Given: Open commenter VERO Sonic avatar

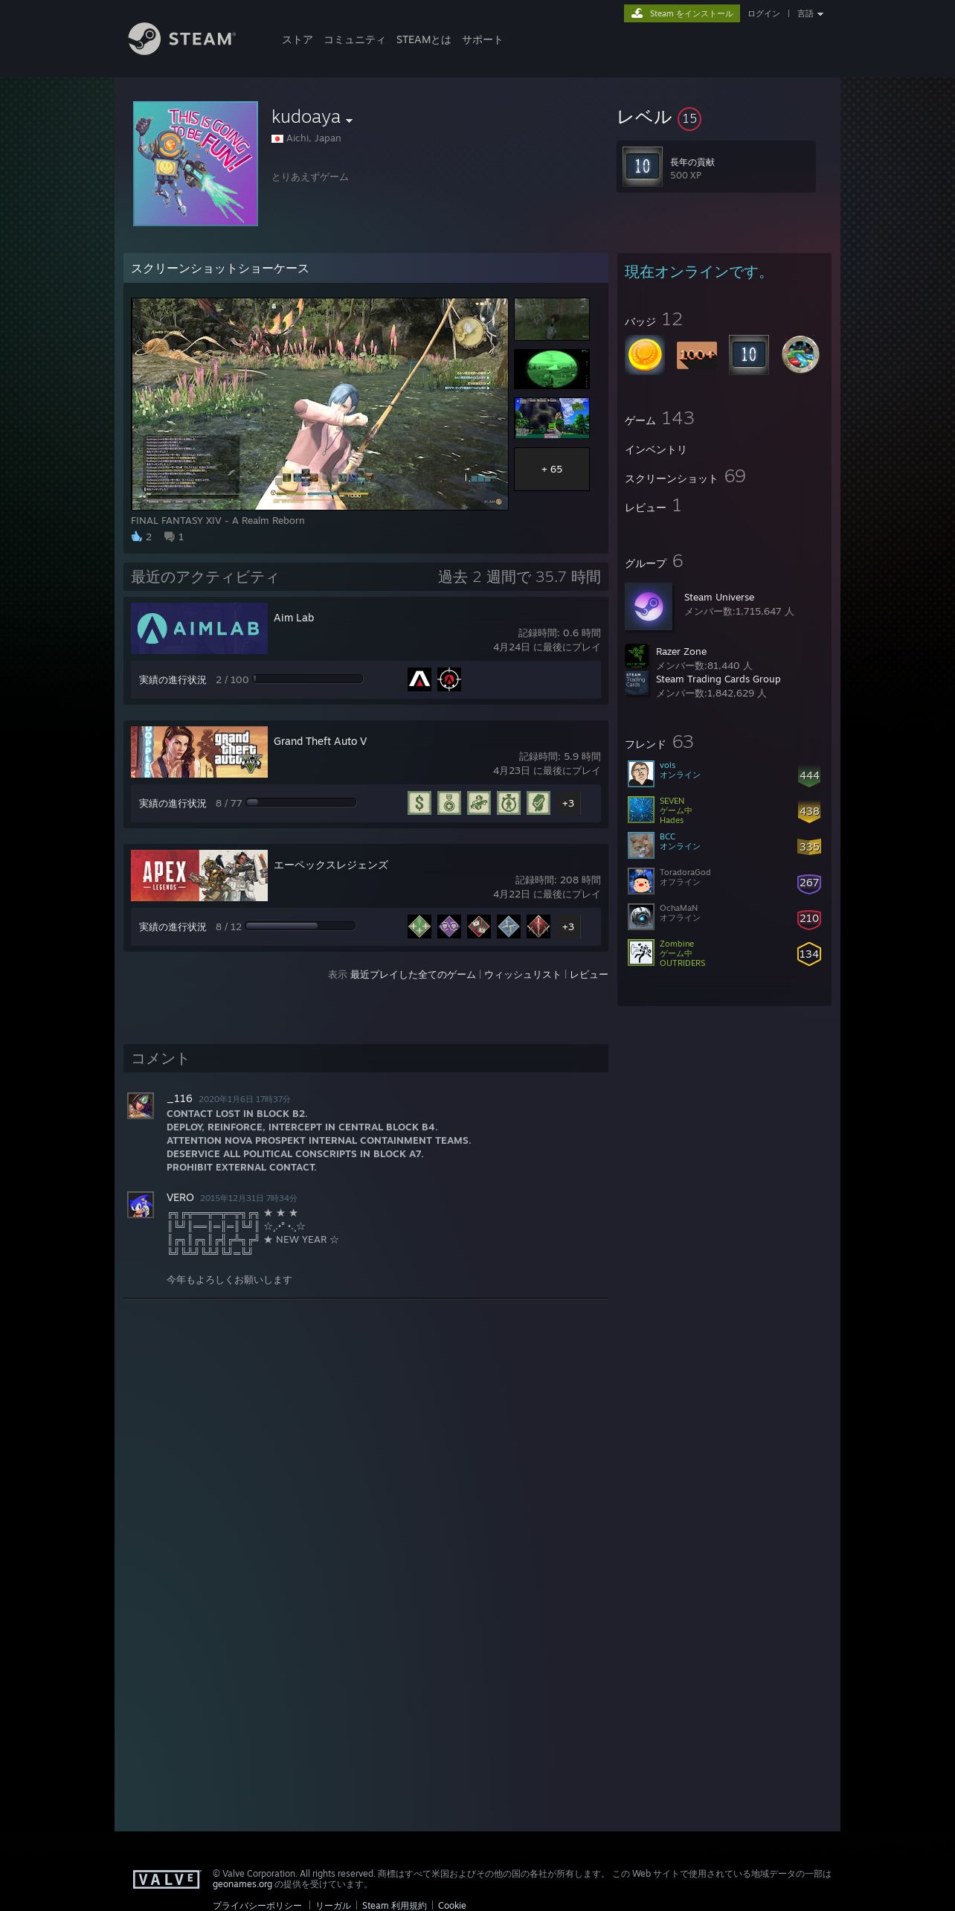Looking at the screenshot, I should [141, 1205].
